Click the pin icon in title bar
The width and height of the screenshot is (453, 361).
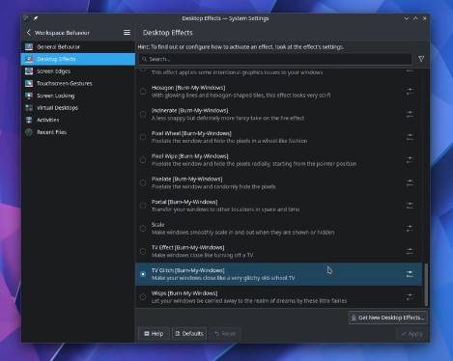tap(36, 18)
